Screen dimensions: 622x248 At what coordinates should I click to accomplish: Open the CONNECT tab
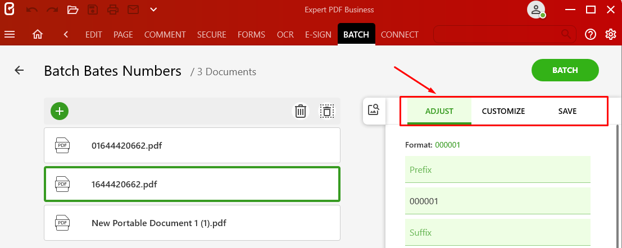(x=399, y=35)
